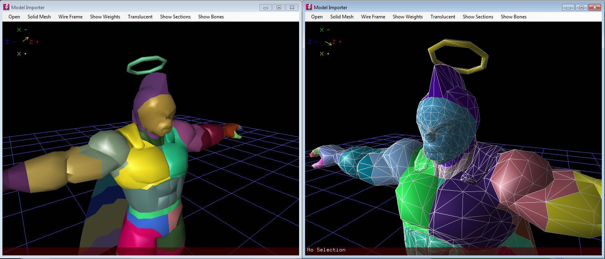Click the Model Importer icon in left window
This screenshot has height=259, width=605.
[x=6, y=7]
